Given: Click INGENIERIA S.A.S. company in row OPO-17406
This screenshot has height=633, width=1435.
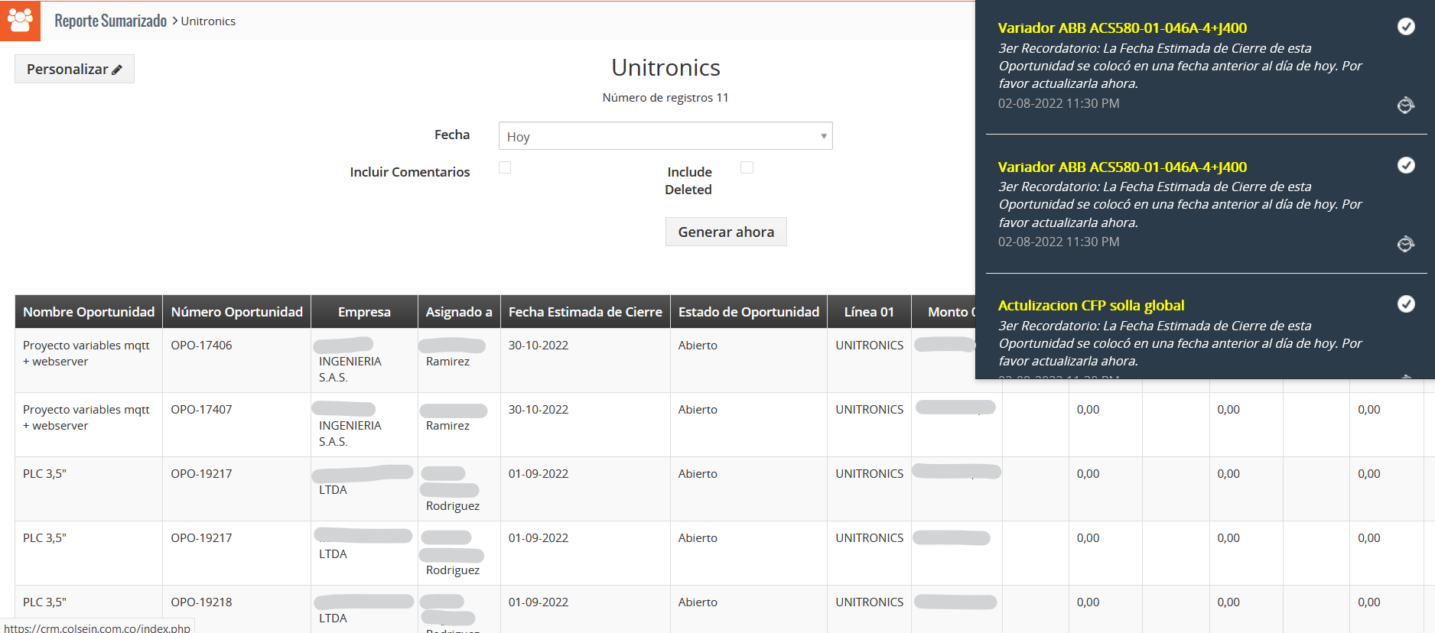Looking at the screenshot, I should pyautogui.click(x=350, y=369).
